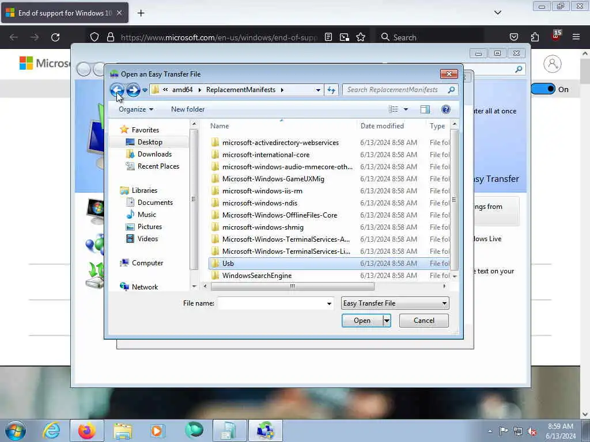The height and width of the screenshot is (442, 590).
Task: Select the Favorites node
Action: (145, 130)
